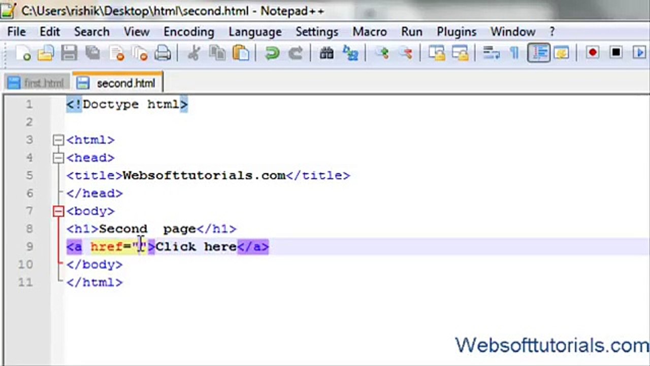The image size is (650, 366).
Task: Open the Window menu
Action: [x=513, y=32]
